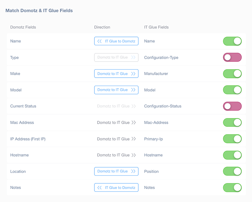Turn off the Mac-Address toggle
252x202 pixels.
232,123
